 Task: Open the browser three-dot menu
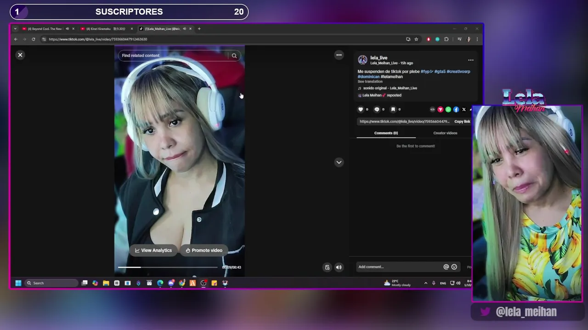click(477, 39)
